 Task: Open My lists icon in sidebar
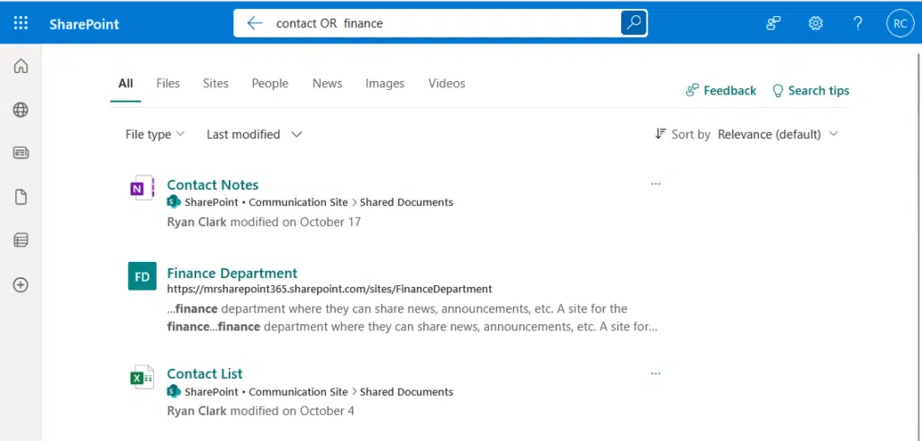[x=21, y=240]
